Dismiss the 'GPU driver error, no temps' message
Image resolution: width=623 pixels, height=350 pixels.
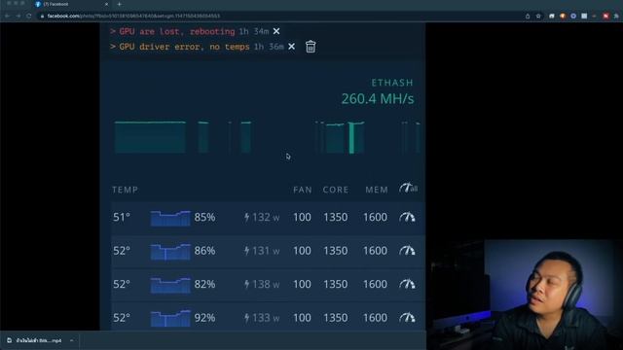[291, 47]
